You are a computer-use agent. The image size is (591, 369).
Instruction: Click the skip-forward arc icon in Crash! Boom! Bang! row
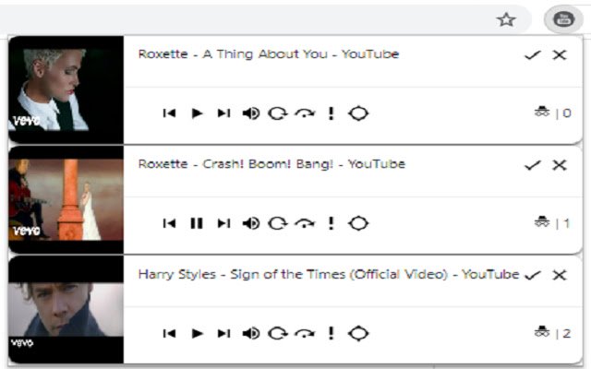[x=305, y=223]
